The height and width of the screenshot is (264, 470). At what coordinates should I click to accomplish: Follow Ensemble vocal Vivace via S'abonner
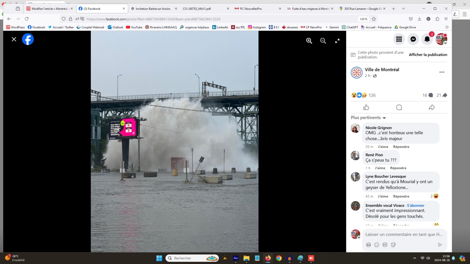pyautogui.click(x=416, y=205)
